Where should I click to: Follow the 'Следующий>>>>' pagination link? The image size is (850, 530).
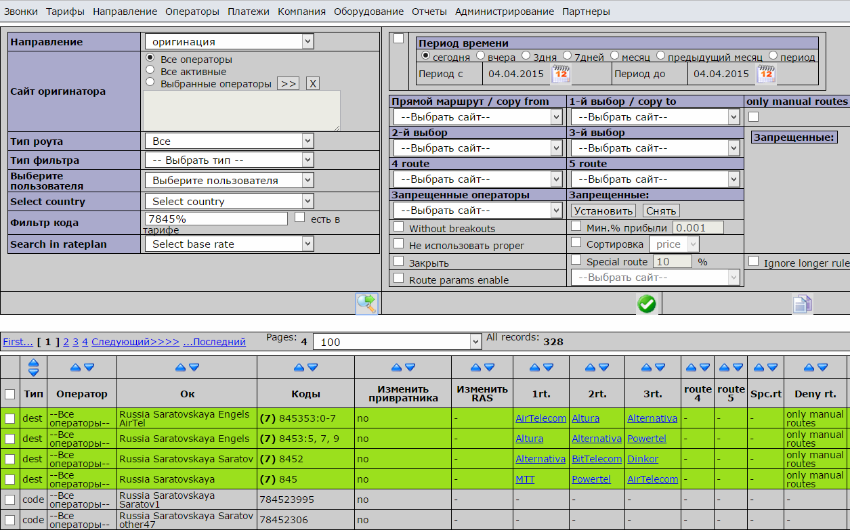135,342
